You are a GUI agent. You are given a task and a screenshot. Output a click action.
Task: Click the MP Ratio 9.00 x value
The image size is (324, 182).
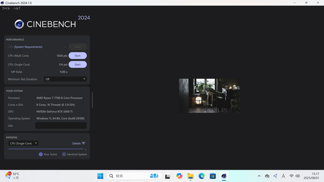pos(64,72)
